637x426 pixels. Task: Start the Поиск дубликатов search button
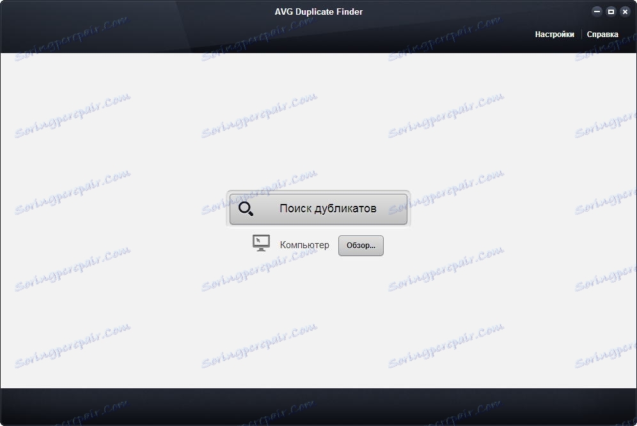click(x=318, y=209)
